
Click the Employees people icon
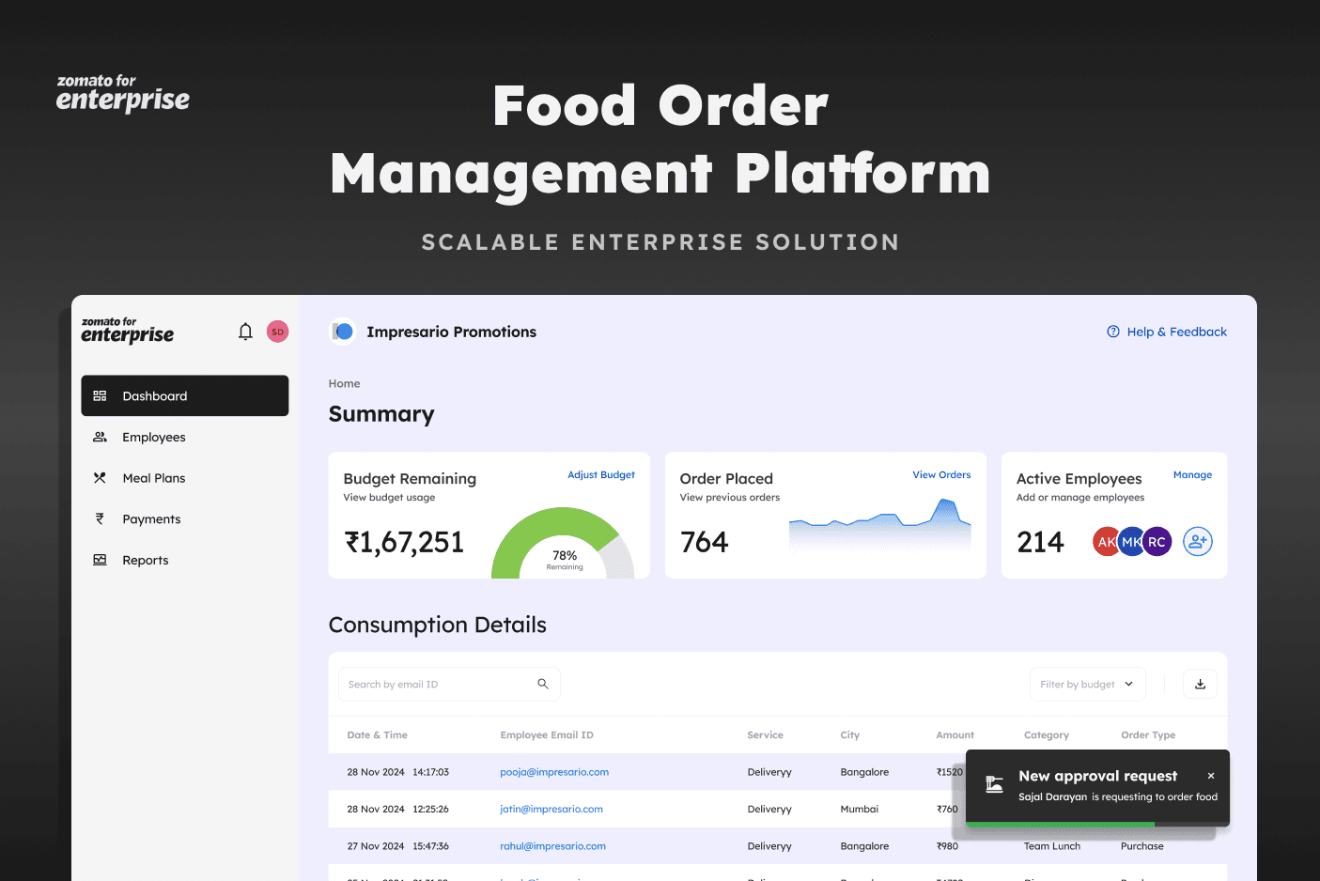[100, 437]
